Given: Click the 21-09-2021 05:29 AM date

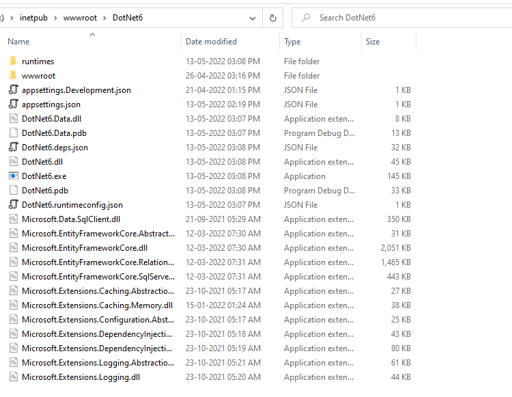Looking at the screenshot, I should click(x=223, y=219).
